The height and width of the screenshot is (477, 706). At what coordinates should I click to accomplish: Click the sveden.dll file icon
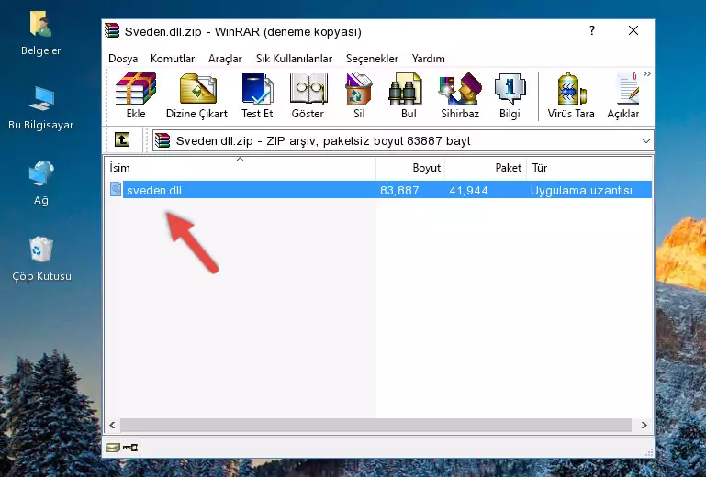pyautogui.click(x=116, y=190)
